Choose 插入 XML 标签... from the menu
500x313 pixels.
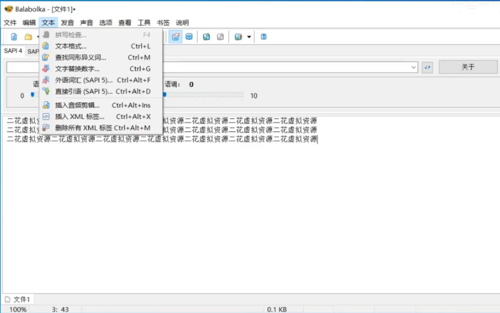click(101, 117)
